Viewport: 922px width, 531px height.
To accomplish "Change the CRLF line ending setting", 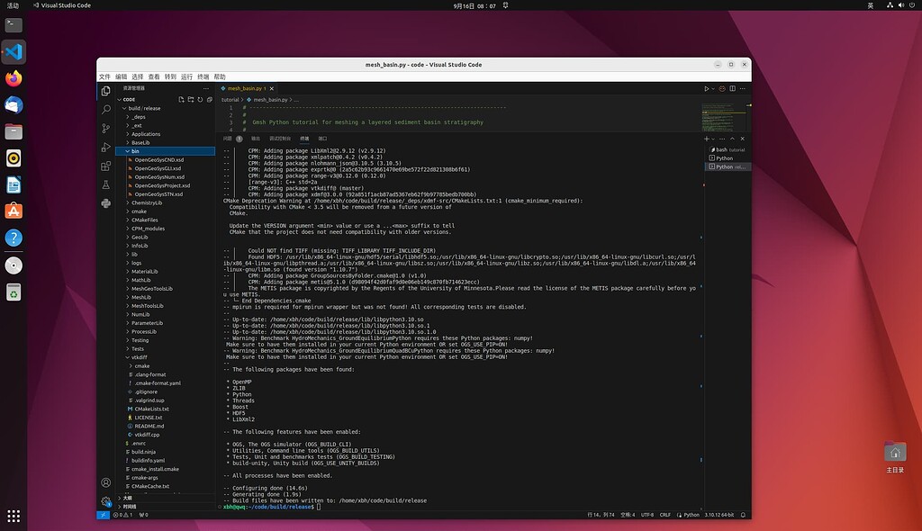I will pos(664,516).
